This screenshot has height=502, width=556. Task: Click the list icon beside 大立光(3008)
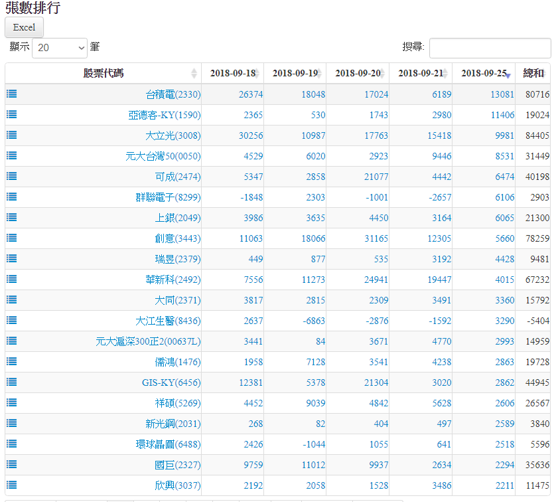tap(11, 135)
